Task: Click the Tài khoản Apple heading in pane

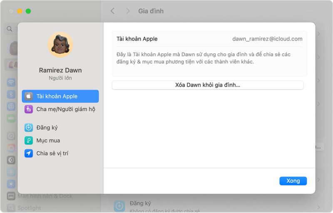Action: tap(137, 39)
